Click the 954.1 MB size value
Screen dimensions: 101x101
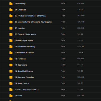coord(81,95)
